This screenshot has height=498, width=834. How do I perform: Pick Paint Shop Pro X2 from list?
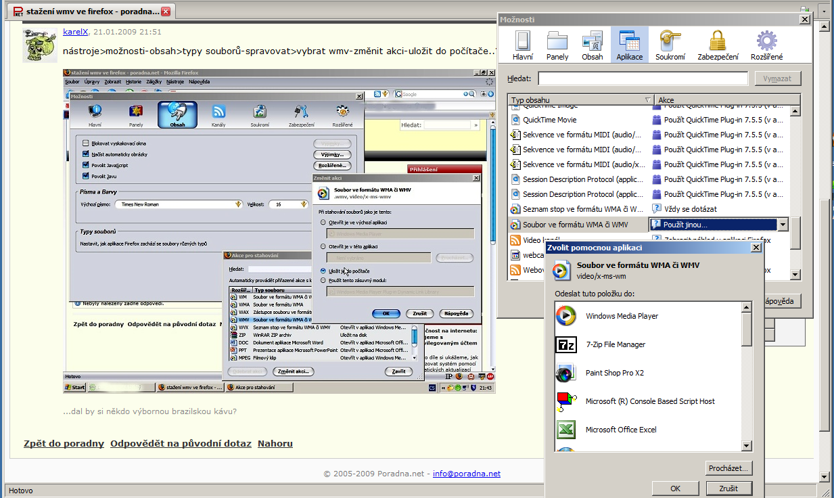click(x=614, y=373)
